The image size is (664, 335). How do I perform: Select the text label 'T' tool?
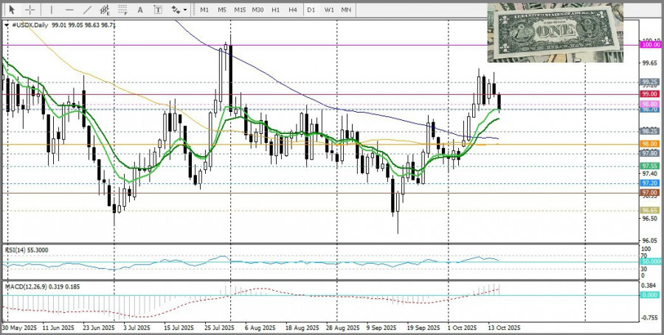coord(159,10)
